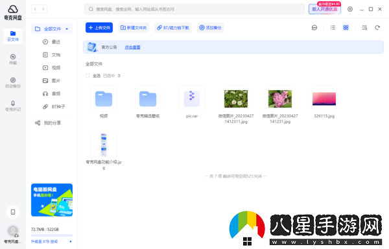
Task: Refresh the file list
Action: pyautogui.click(x=377, y=27)
